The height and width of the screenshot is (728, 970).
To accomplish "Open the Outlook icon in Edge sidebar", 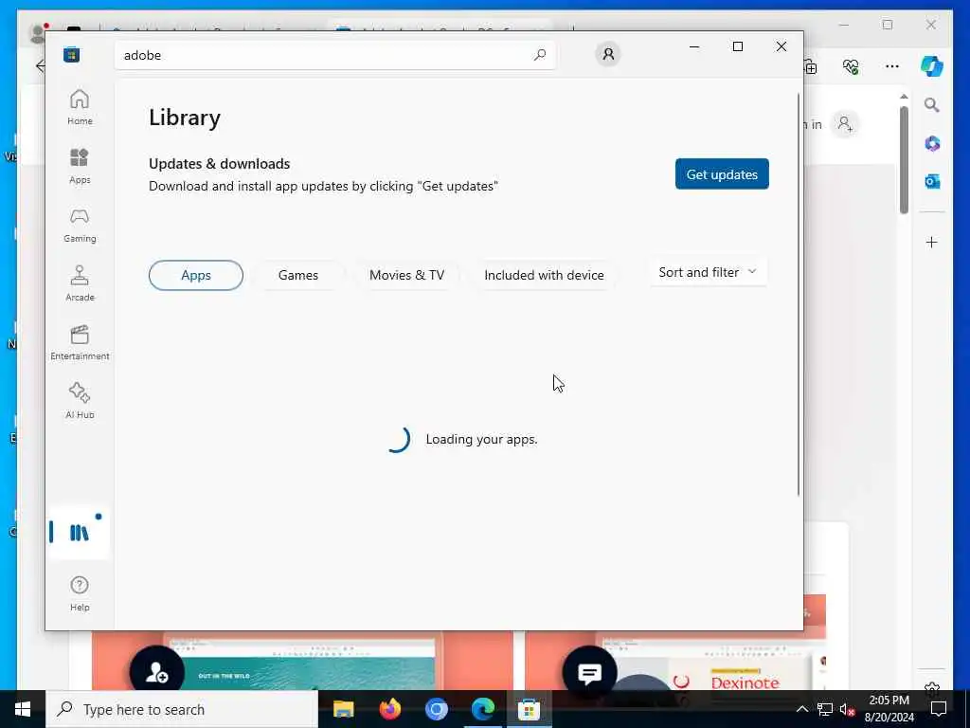I will pyautogui.click(x=932, y=181).
